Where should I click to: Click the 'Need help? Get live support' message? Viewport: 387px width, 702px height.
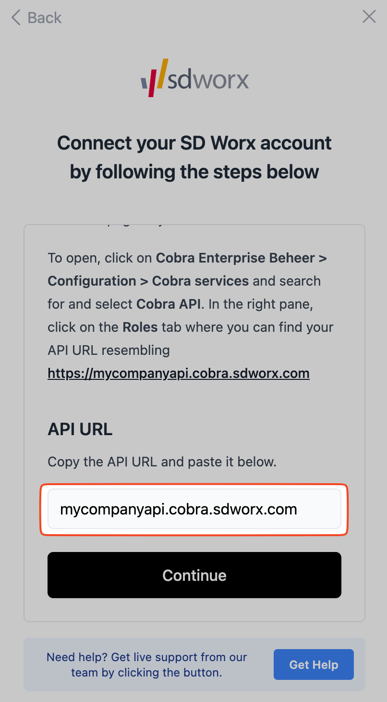146,664
